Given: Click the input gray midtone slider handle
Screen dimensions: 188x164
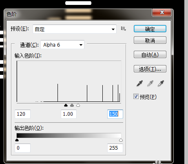Looking at the screenshot, I should 72,105.
